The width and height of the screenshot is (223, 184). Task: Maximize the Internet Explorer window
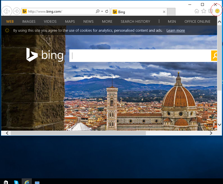click(202, 4)
